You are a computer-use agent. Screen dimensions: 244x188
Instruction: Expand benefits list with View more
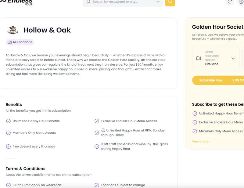click(200, 141)
